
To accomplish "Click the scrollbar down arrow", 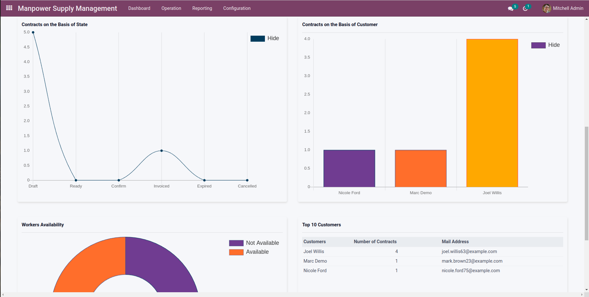I will point(586,290).
